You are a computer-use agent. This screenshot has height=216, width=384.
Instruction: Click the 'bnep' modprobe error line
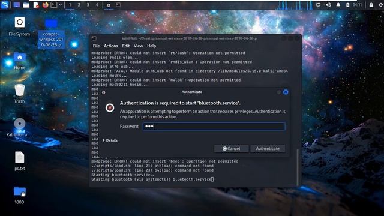(164, 161)
